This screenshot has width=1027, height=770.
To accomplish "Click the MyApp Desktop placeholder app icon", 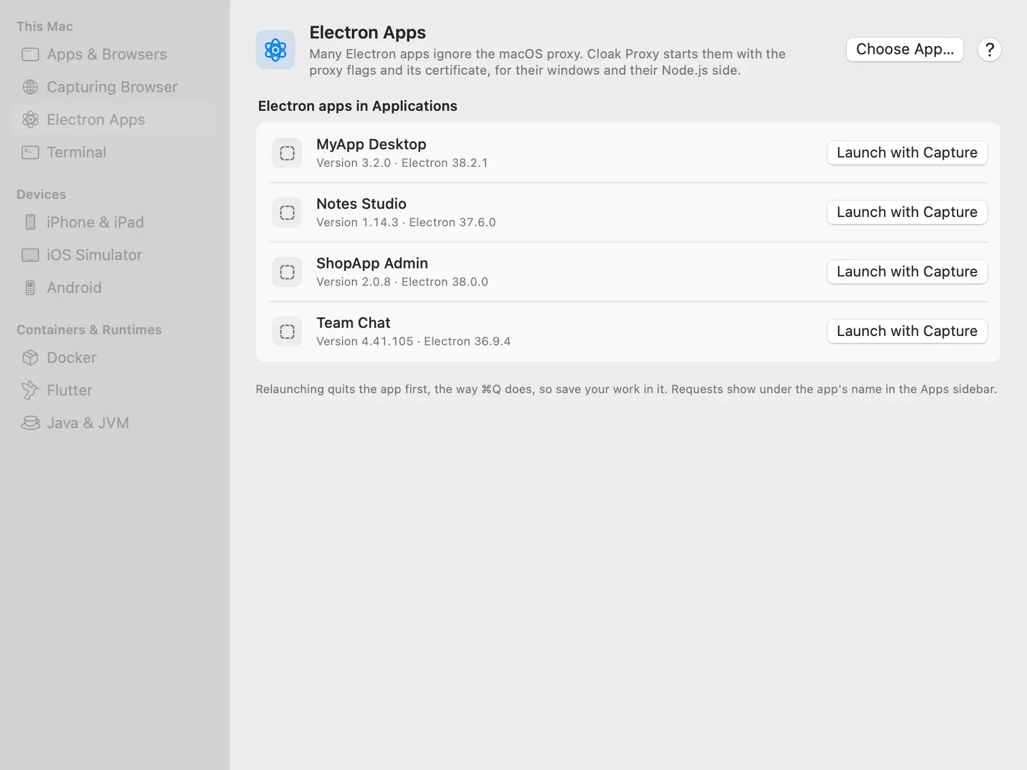I will (287, 153).
